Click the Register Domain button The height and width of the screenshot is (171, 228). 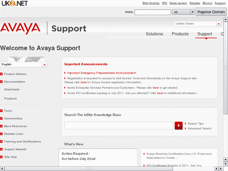pyautogui.click(x=211, y=12)
